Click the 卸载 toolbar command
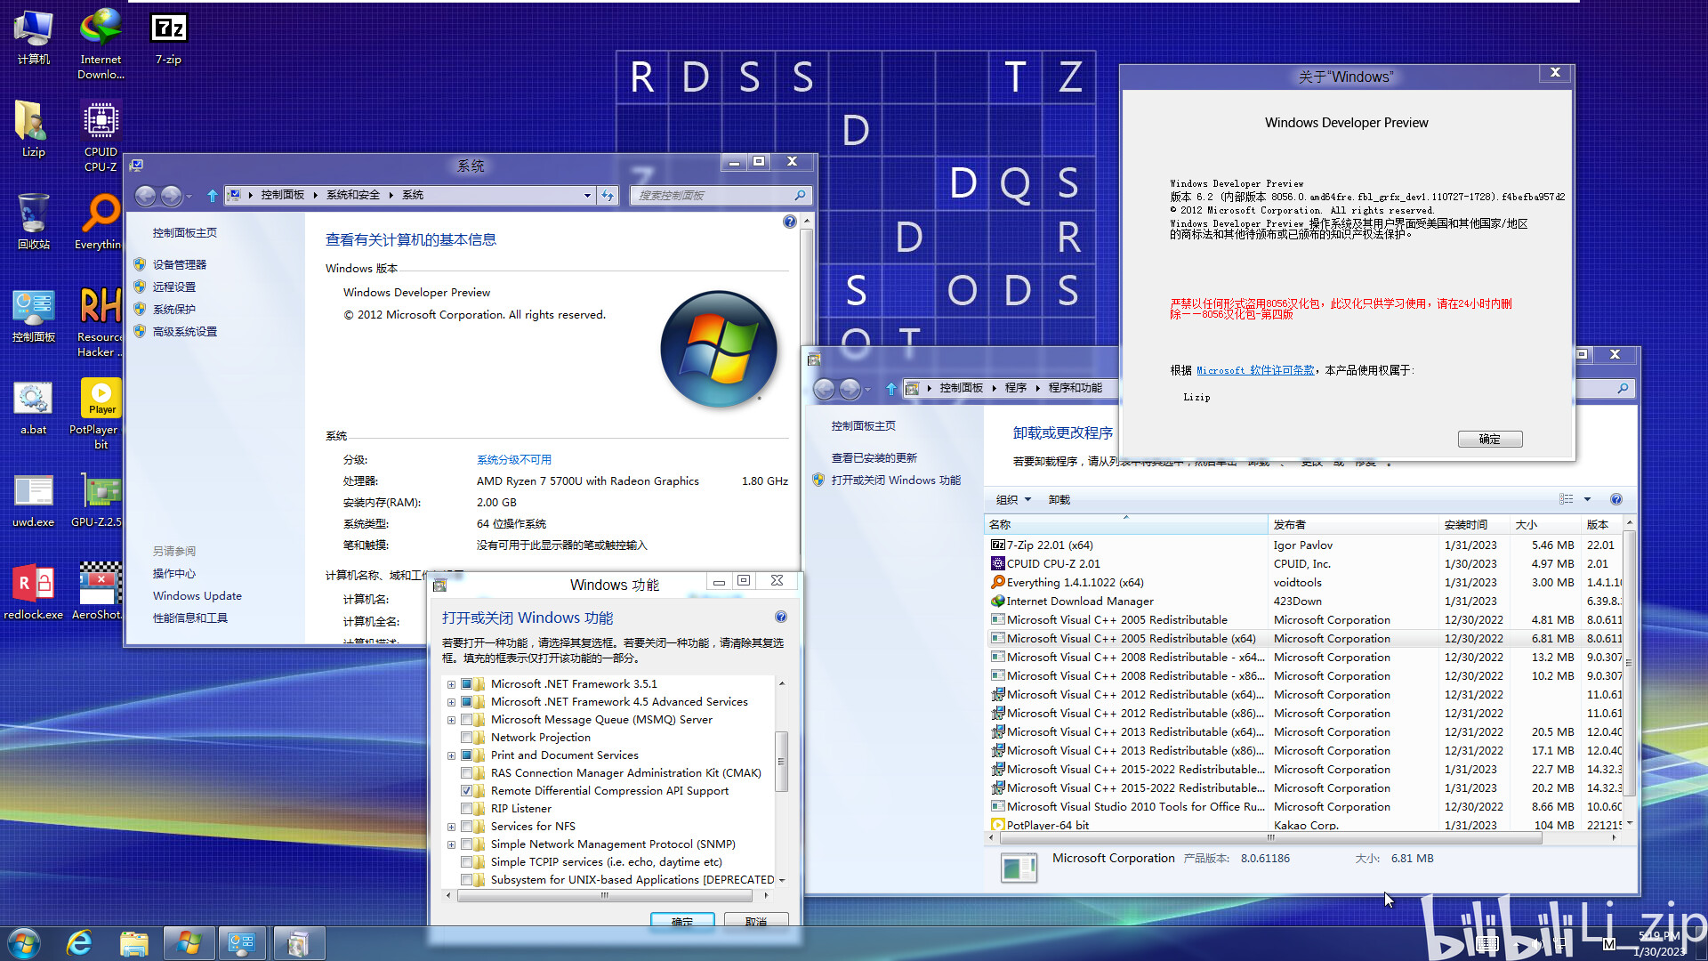Image resolution: width=1708 pixels, height=961 pixels. [x=1059, y=499]
